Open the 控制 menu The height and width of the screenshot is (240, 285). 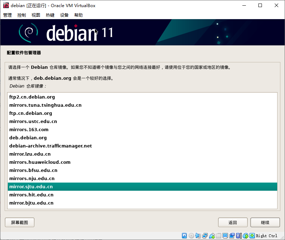(22, 15)
